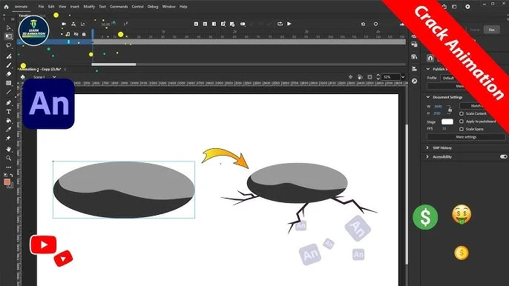Screen dimensions: 509x286
Task: Open the File menu
Action: coord(41,7)
